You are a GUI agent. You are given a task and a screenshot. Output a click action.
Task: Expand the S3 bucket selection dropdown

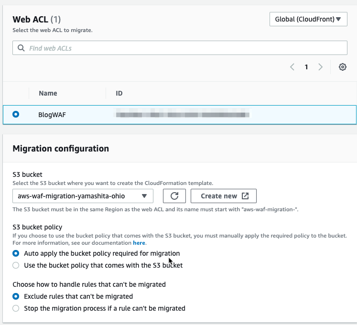click(x=83, y=196)
